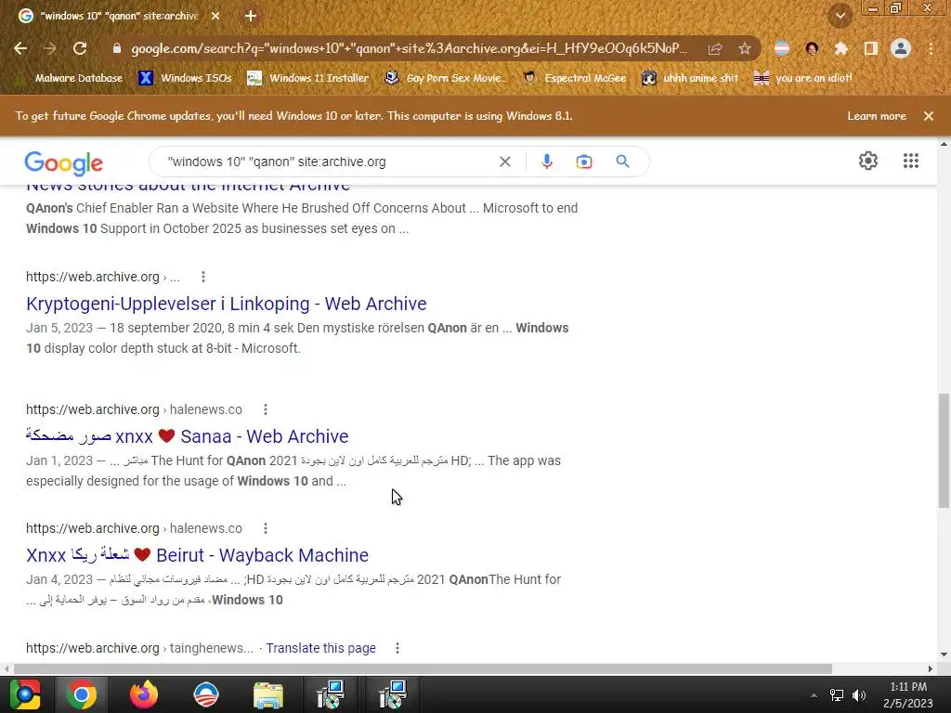This screenshot has width=951, height=713.
Task: Open the Obama-logo app in taskbar
Action: pos(206,694)
